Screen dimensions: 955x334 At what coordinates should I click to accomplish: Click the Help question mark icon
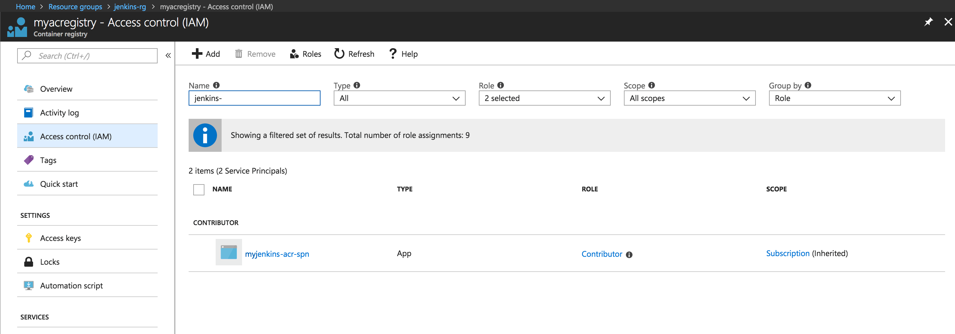393,54
